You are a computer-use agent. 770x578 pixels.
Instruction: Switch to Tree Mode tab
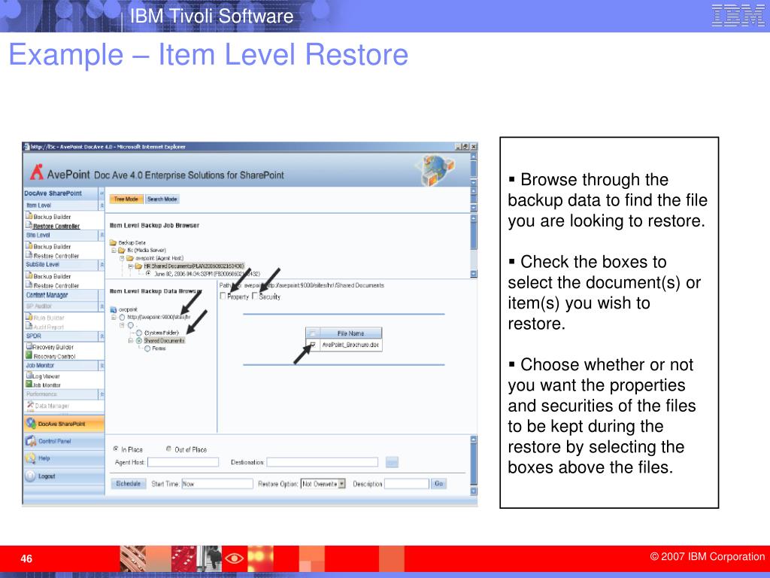pos(126,199)
